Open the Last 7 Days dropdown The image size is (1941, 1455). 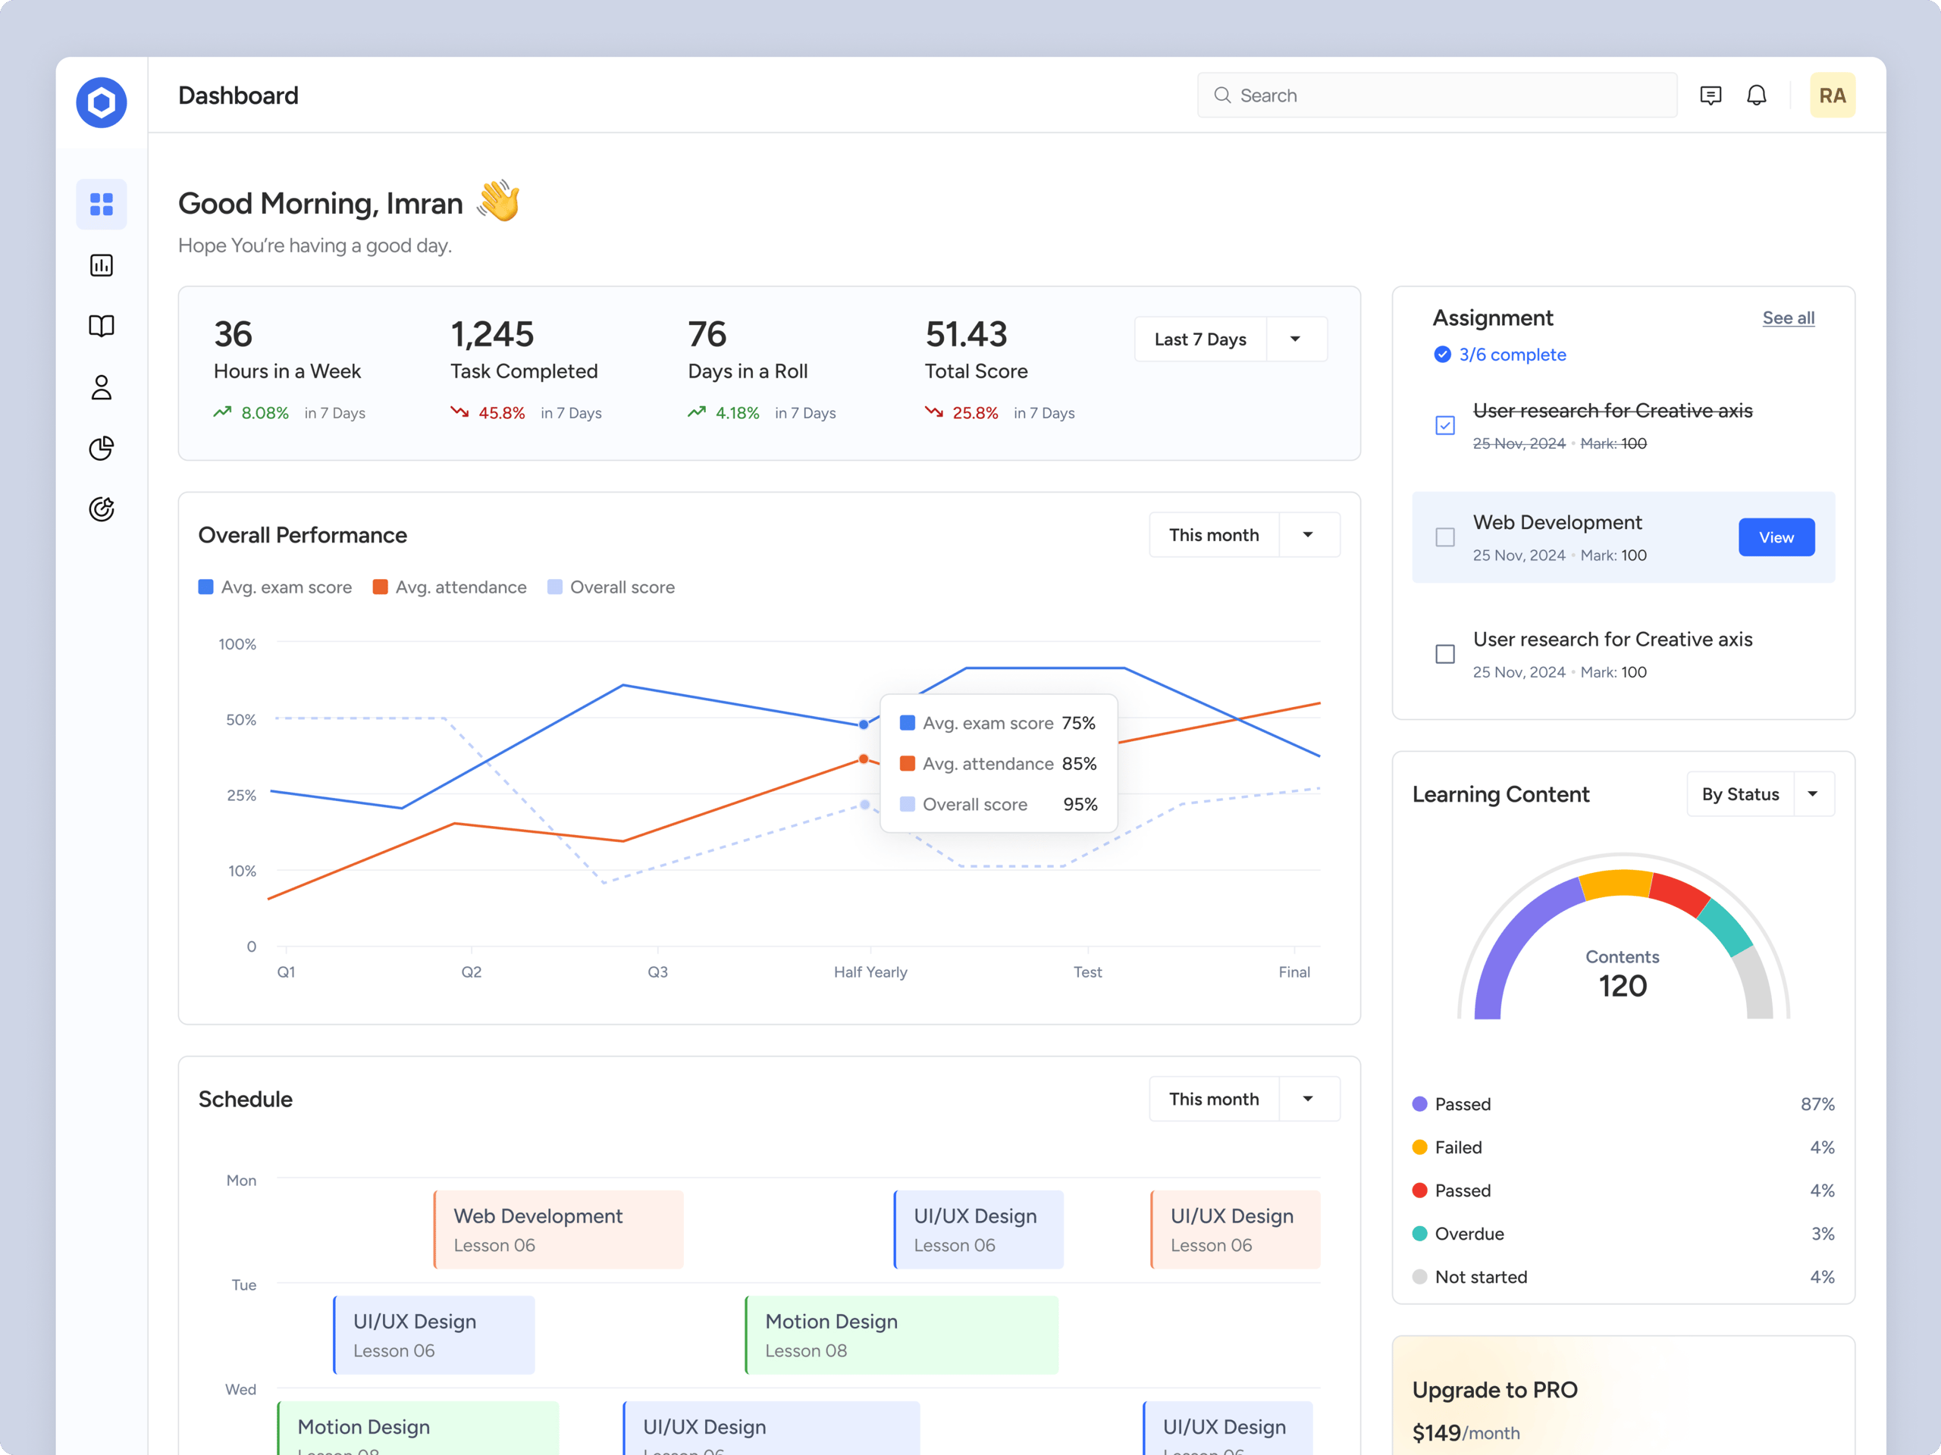[x=1231, y=339]
